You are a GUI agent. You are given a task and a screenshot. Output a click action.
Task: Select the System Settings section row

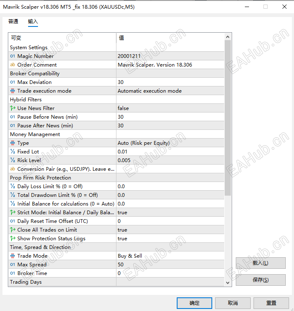click(116, 48)
